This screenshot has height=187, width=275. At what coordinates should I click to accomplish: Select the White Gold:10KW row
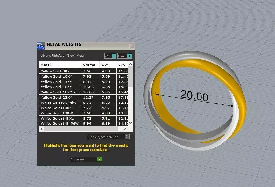pos(83,113)
